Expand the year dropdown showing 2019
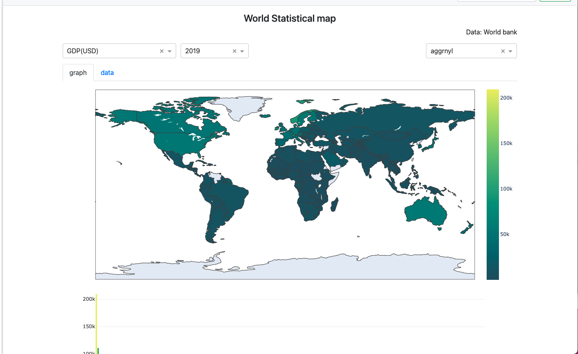Screen dimensions: 578x354 tap(242, 51)
